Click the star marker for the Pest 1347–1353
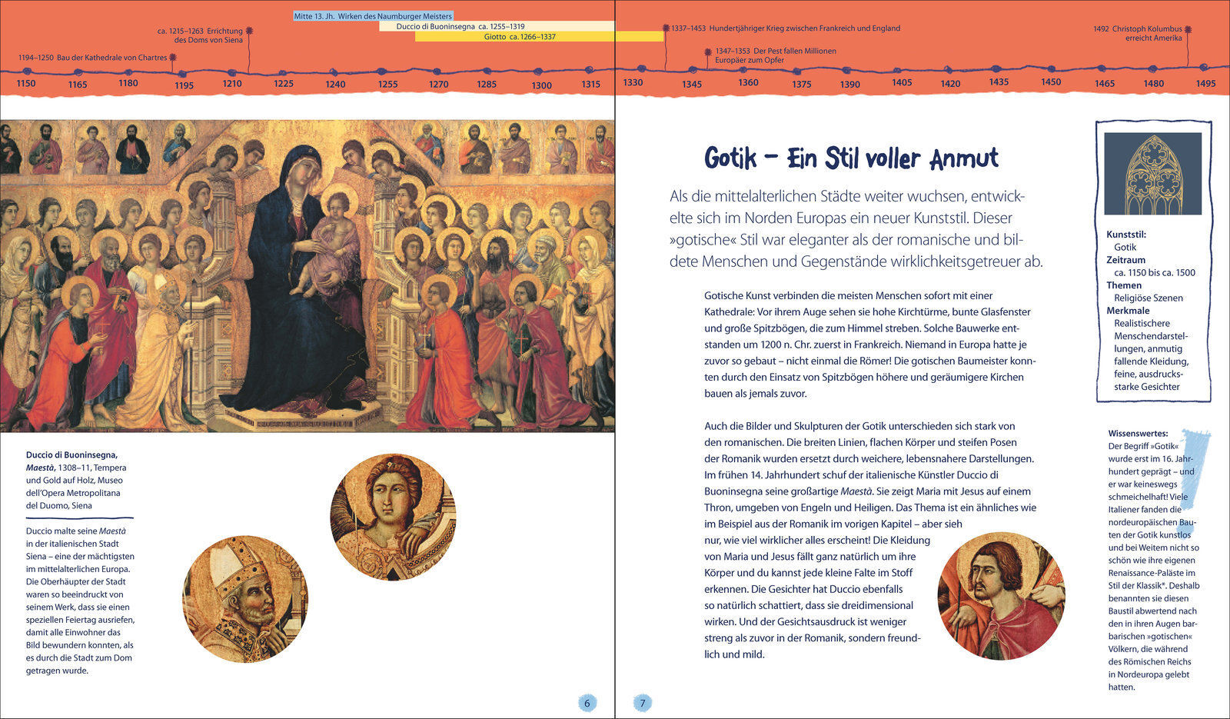Viewport: 1230px width, 719px height. point(708,52)
